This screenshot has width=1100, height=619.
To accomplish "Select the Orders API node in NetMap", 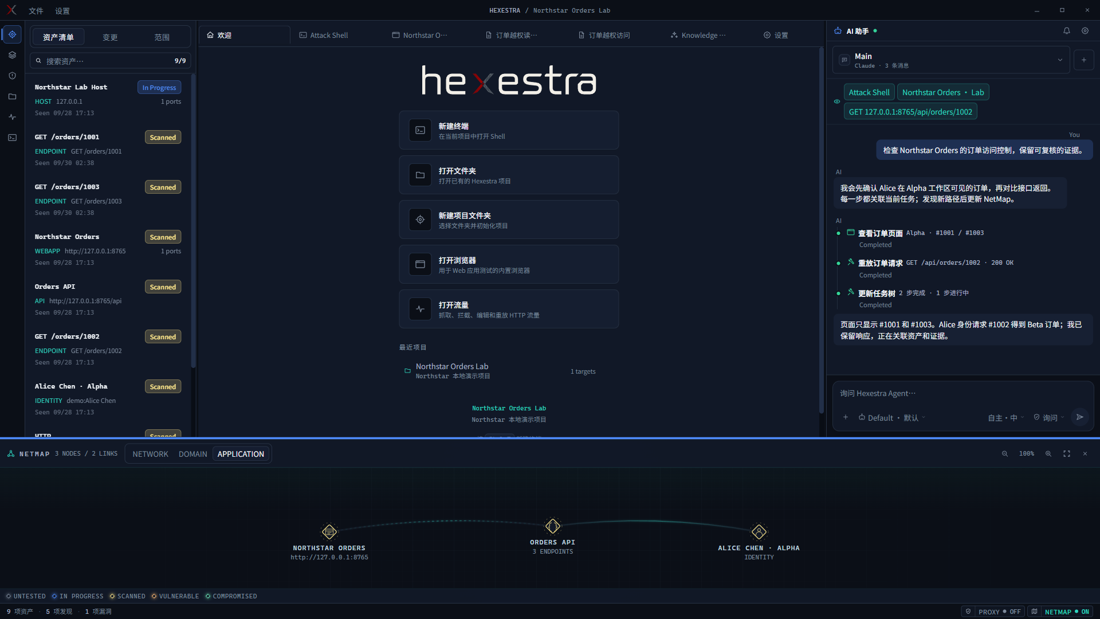I will [x=553, y=526].
